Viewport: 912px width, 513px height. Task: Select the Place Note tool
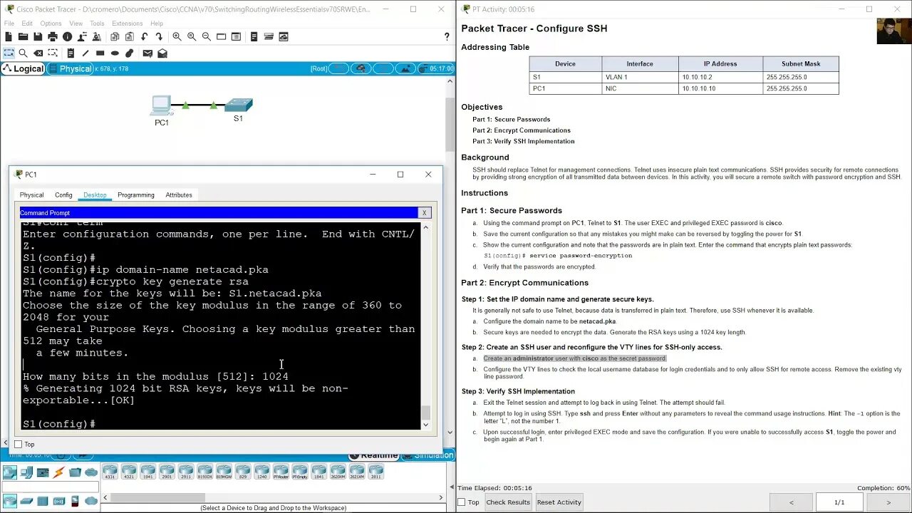pyautogui.click(x=71, y=53)
